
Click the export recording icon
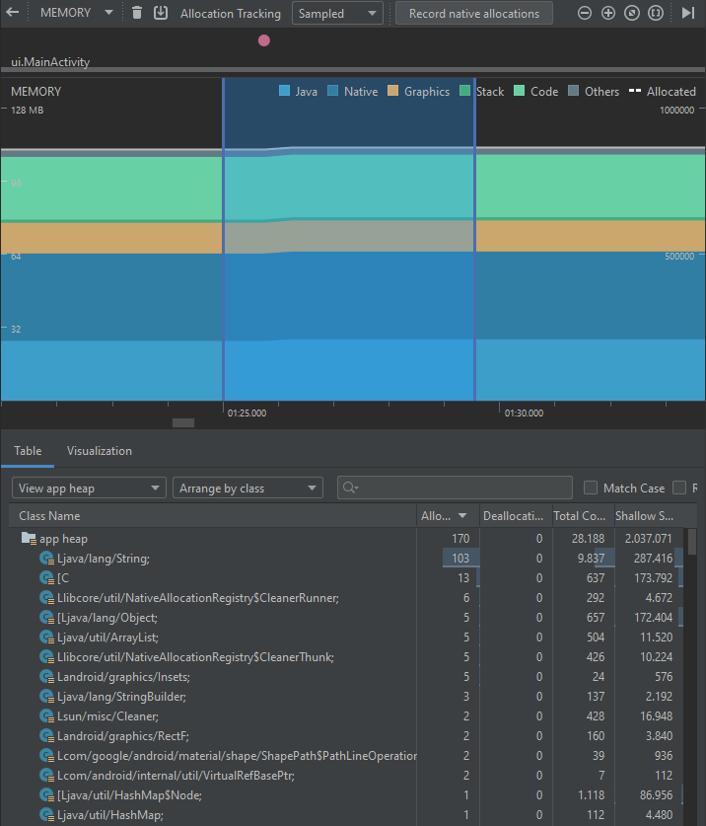tap(160, 13)
